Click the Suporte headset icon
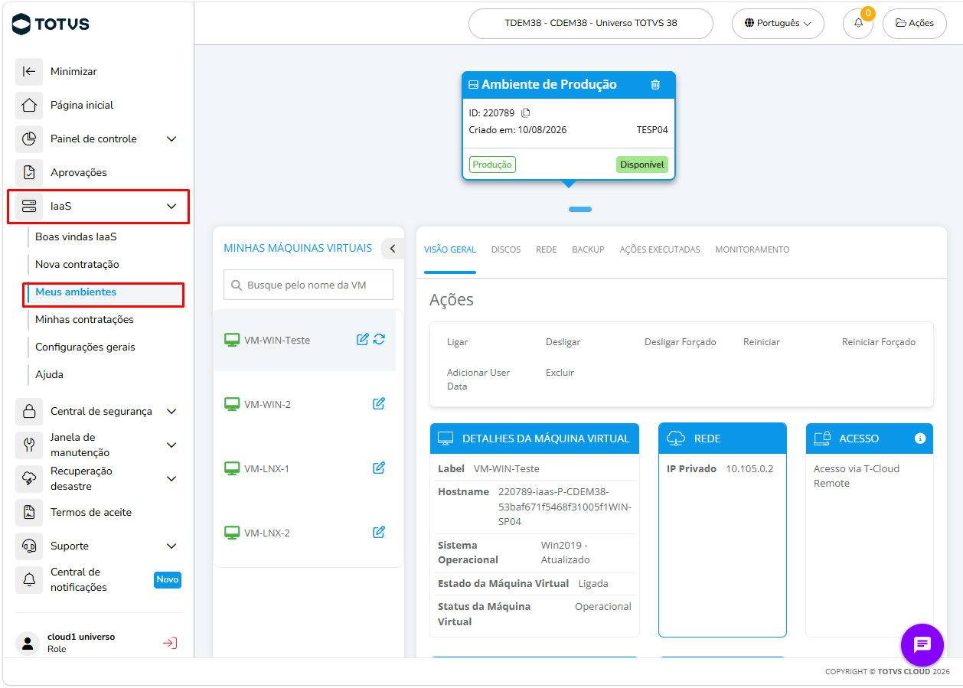Image resolution: width=963 pixels, height=688 pixels. (29, 546)
